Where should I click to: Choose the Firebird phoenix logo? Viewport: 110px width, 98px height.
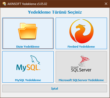(x=81, y=31)
